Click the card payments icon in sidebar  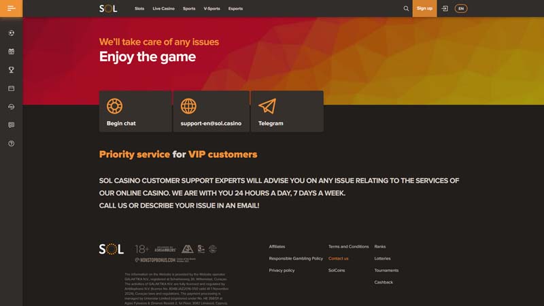[11, 88]
